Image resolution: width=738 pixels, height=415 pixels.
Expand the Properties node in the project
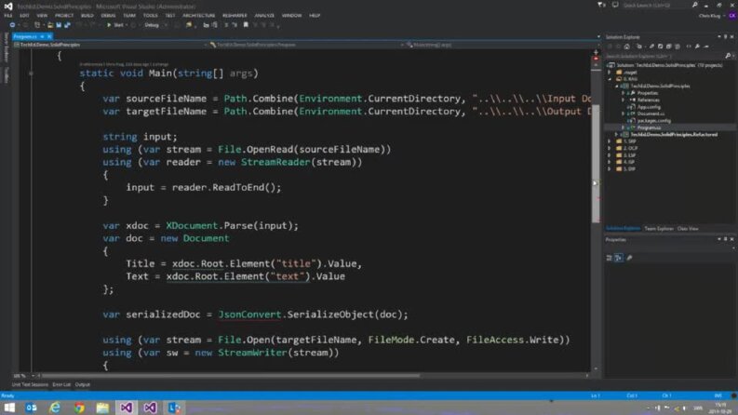click(x=624, y=93)
